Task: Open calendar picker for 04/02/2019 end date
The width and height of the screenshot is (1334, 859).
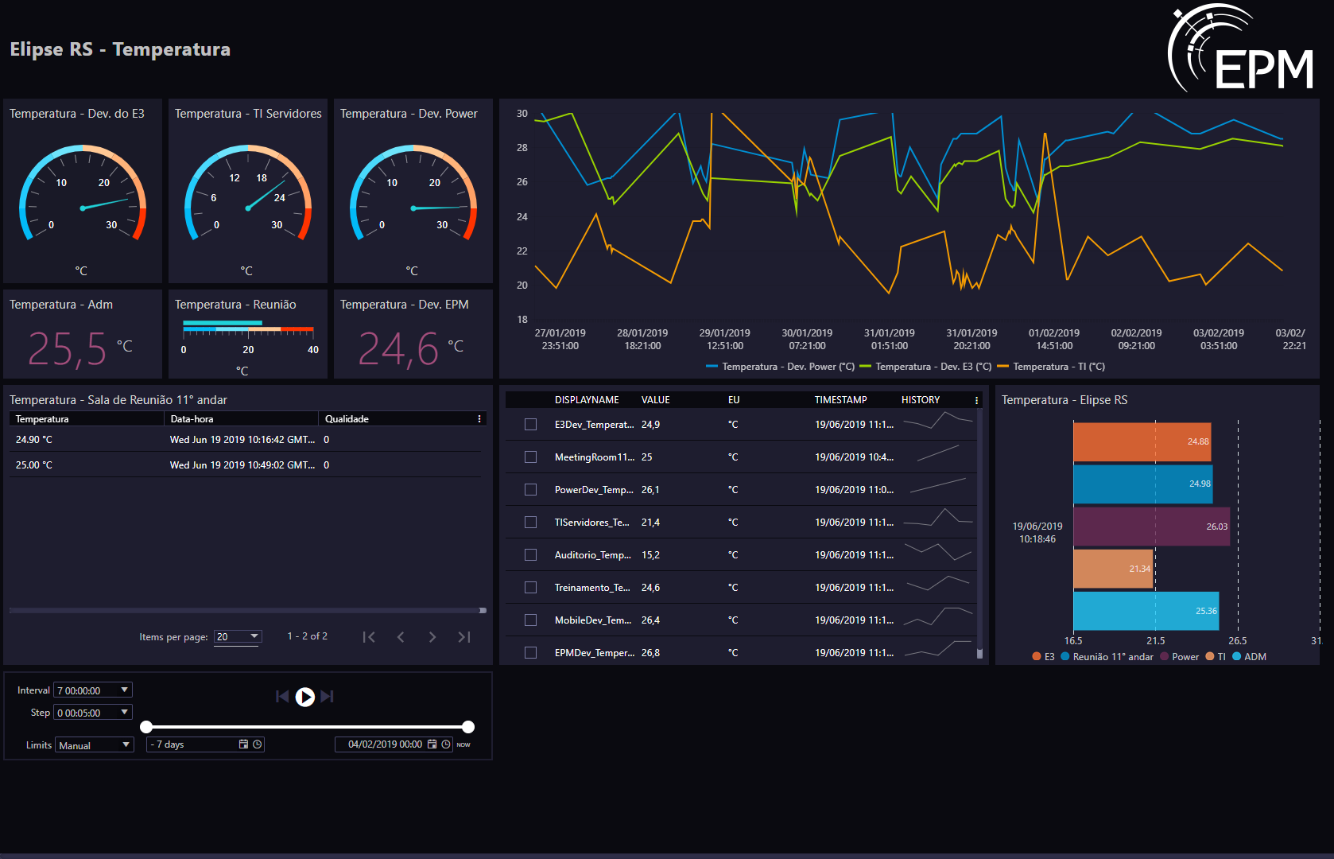Action: tap(432, 744)
